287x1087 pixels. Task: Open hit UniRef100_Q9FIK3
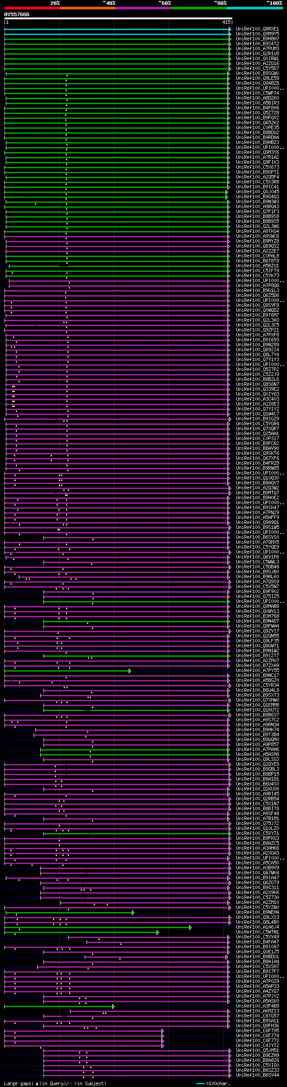(x=257, y=162)
